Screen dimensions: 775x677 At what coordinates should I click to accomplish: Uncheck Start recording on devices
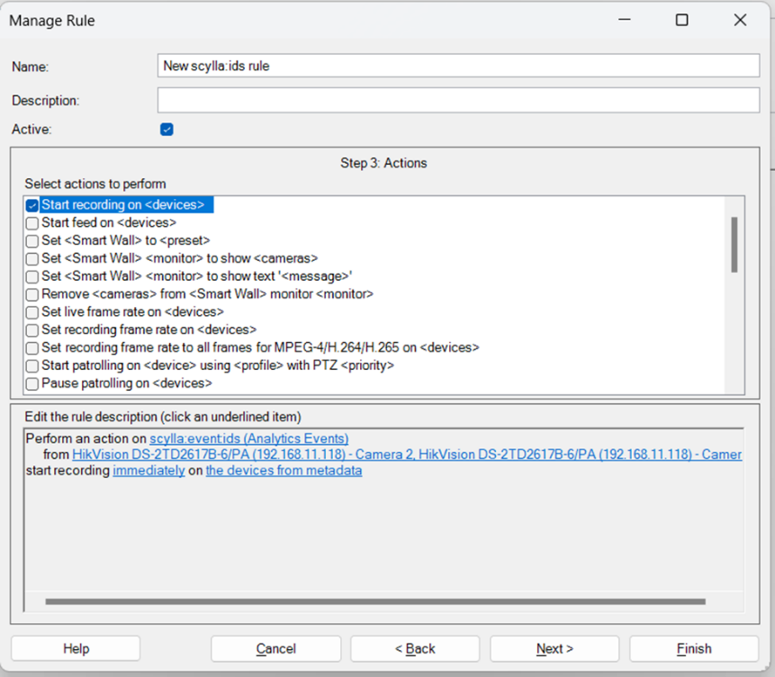(32, 205)
